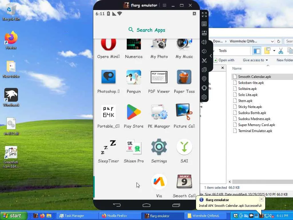Expand the Give access to dropdown

[256, 60]
